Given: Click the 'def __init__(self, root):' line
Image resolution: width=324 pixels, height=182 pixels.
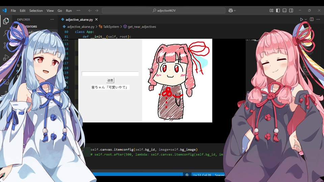Looking at the screenshot, I should point(107,36).
